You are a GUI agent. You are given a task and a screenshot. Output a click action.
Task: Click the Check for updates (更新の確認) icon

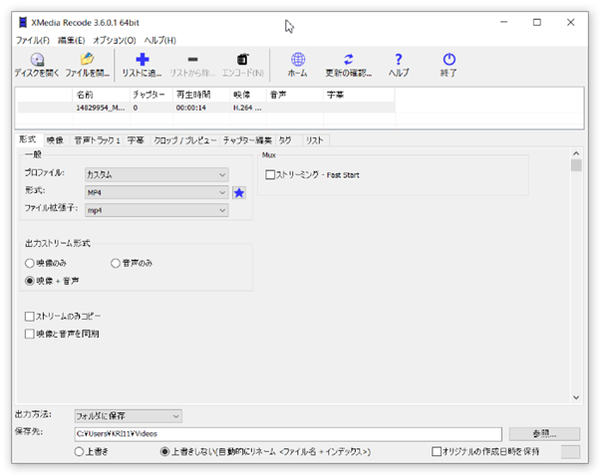(348, 60)
